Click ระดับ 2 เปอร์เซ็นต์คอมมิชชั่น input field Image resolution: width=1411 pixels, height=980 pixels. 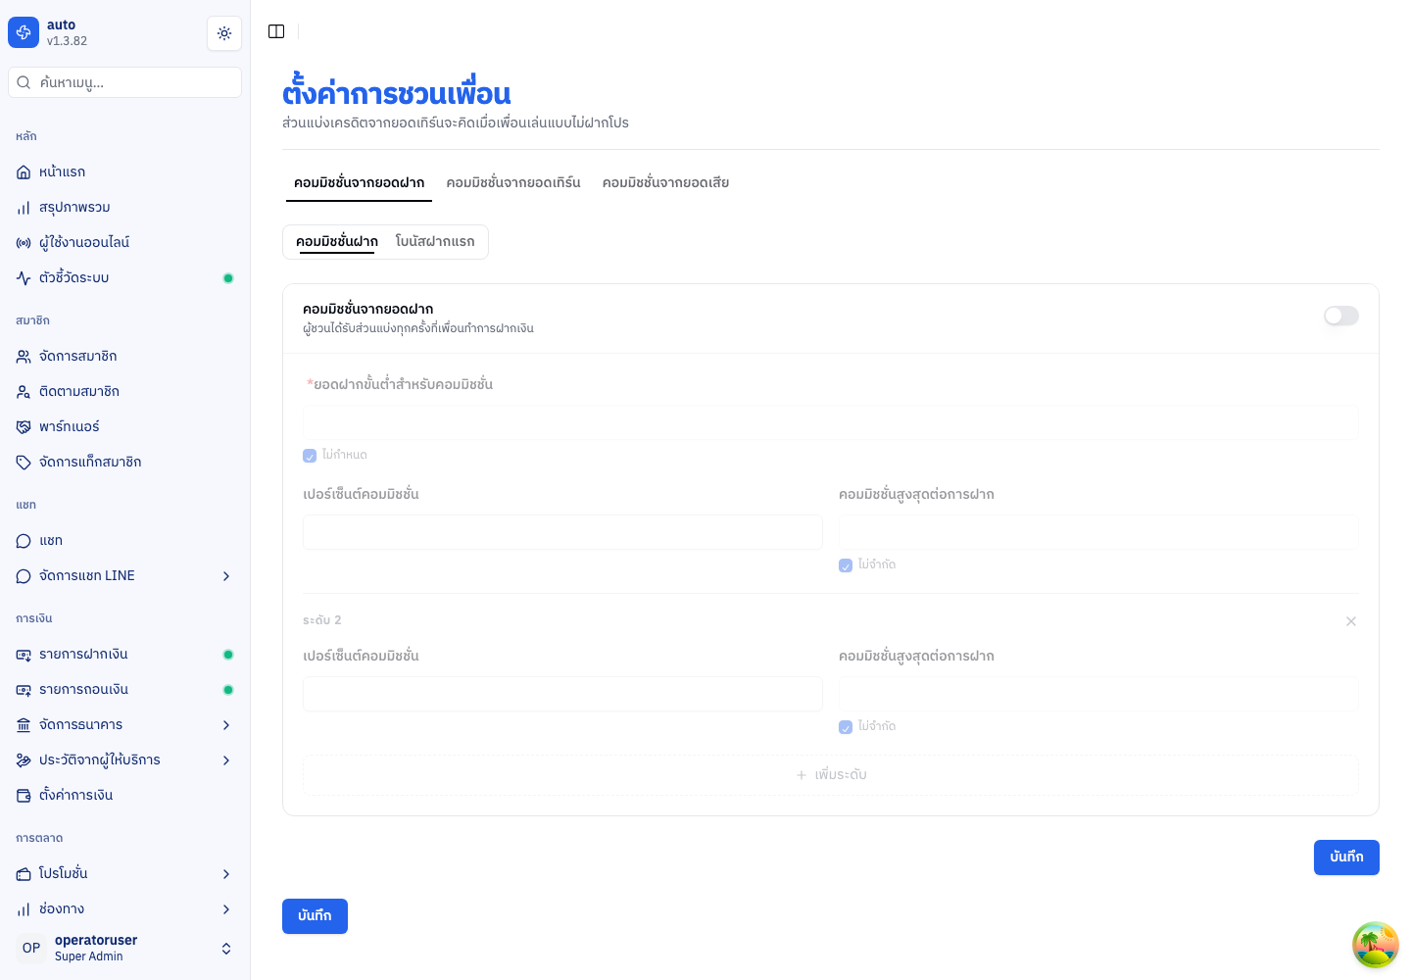click(x=562, y=694)
